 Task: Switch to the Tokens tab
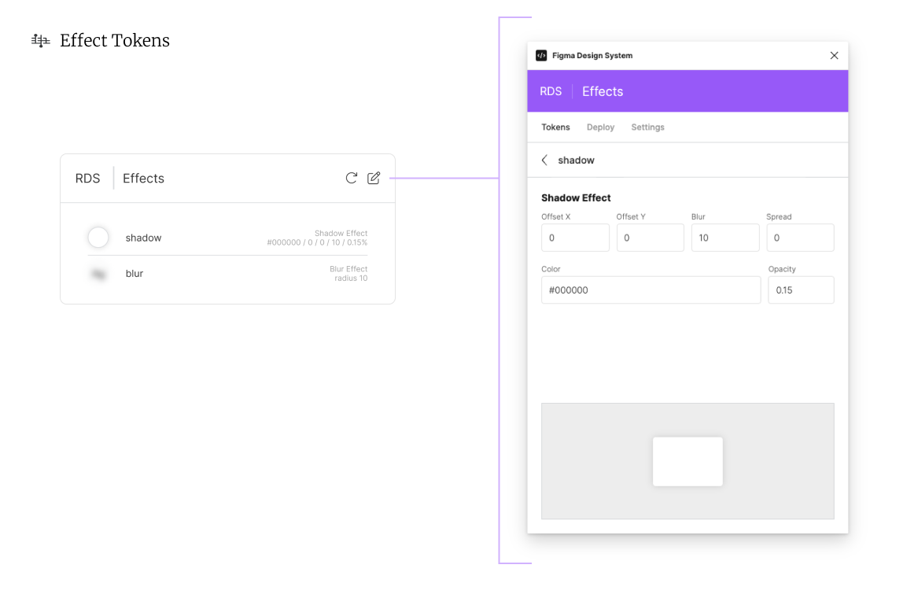coord(555,127)
